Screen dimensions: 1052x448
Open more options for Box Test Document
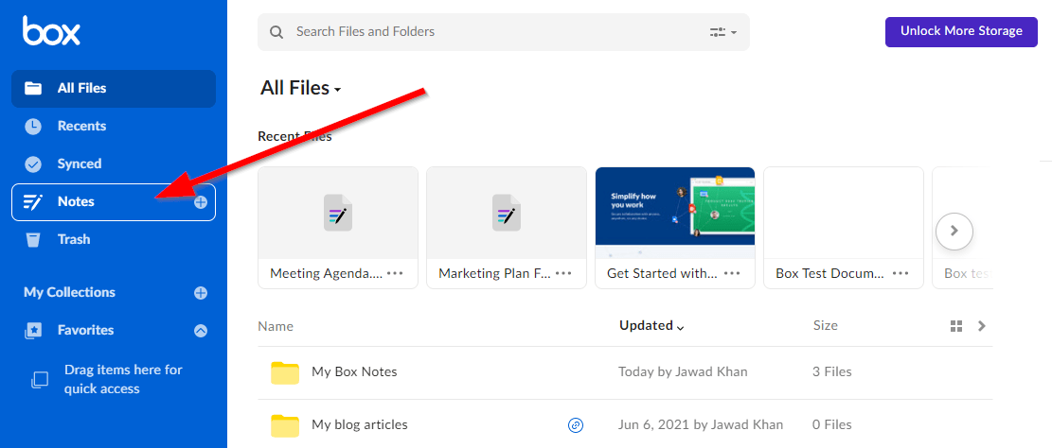pos(900,273)
